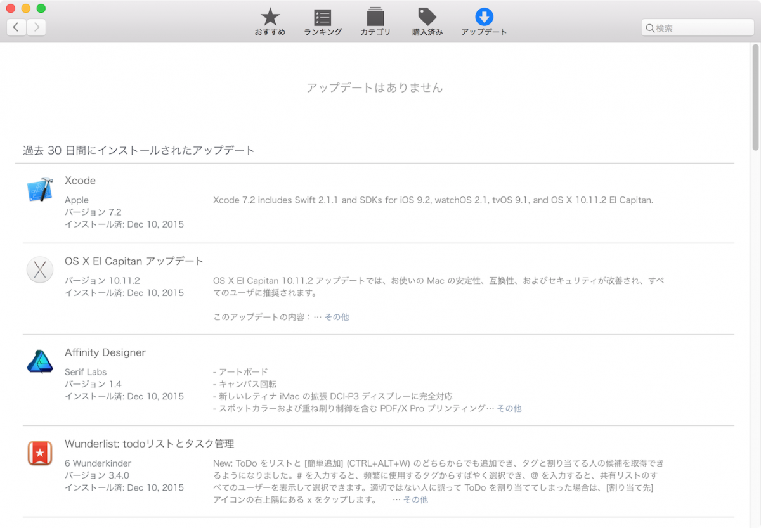Click the OS X El Capitan アップデート title
This screenshot has width=761, height=528.
[x=134, y=261]
